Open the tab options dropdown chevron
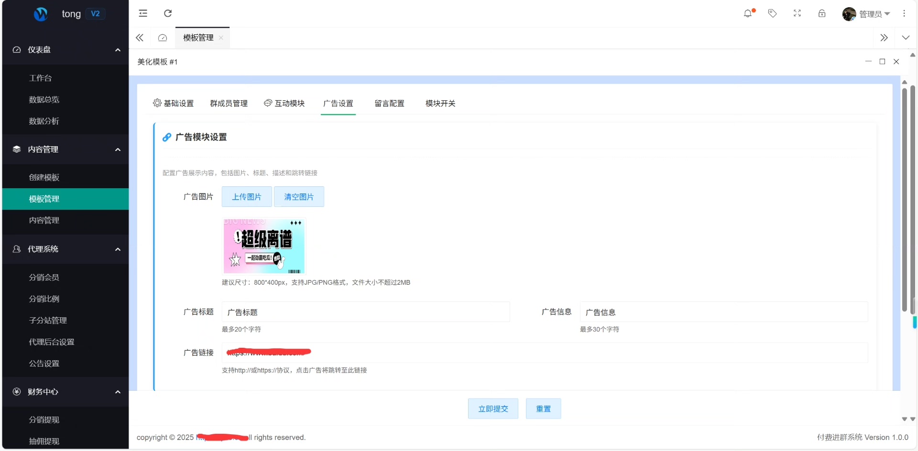Viewport: 918px width, 451px height. click(x=906, y=38)
